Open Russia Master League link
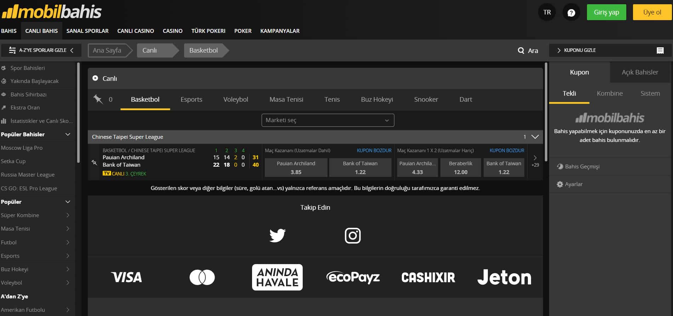Viewport: 673px width, 316px height. pos(28,174)
